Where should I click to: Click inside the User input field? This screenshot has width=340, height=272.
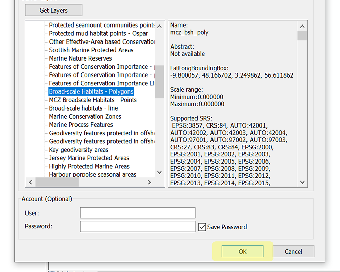click(137, 213)
